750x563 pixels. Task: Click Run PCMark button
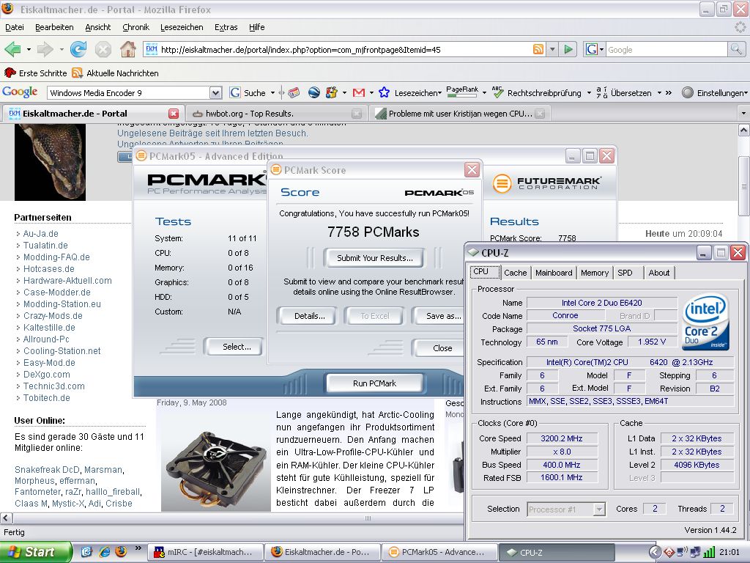click(x=374, y=383)
